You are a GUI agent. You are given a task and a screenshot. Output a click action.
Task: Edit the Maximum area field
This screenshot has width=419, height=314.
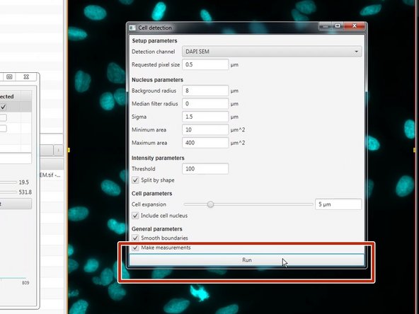(x=205, y=143)
